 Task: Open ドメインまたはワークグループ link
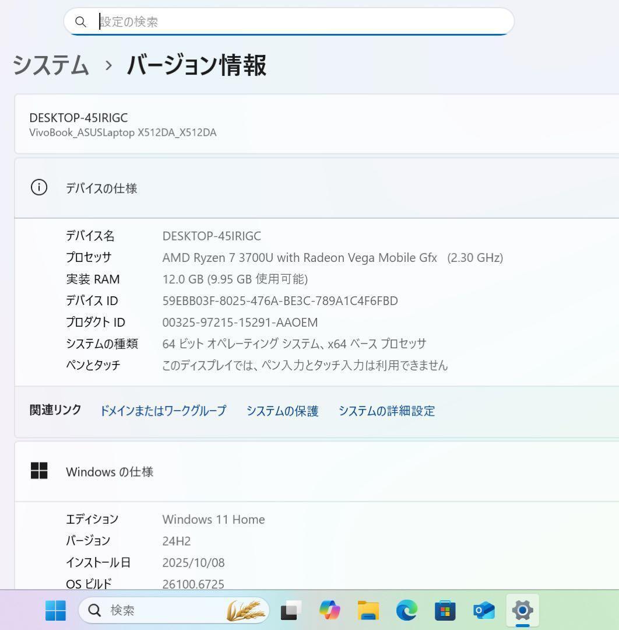point(163,411)
